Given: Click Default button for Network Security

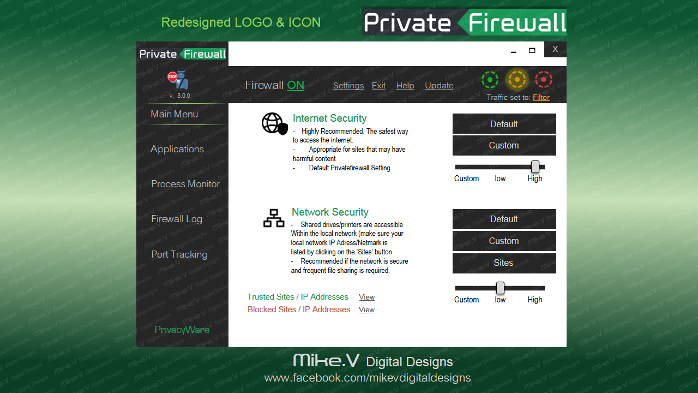Looking at the screenshot, I should 504,219.
